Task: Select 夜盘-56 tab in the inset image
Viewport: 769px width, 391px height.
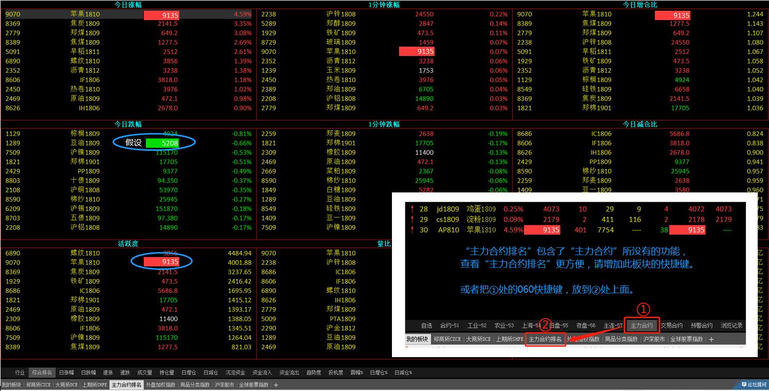Action: pos(586,325)
